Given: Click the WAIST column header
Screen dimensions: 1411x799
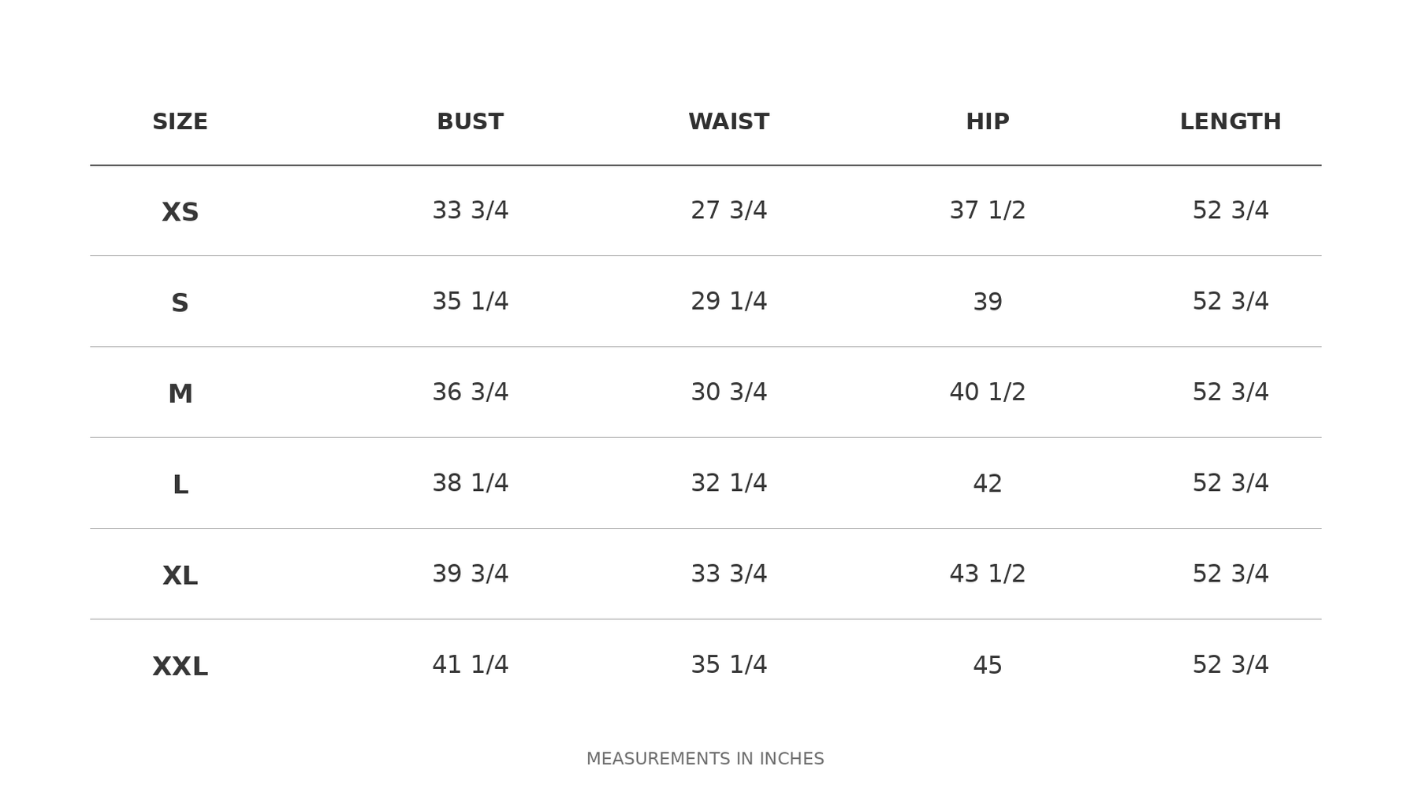Looking at the screenshot, I should pyautogui.click(x=728, y=122).
